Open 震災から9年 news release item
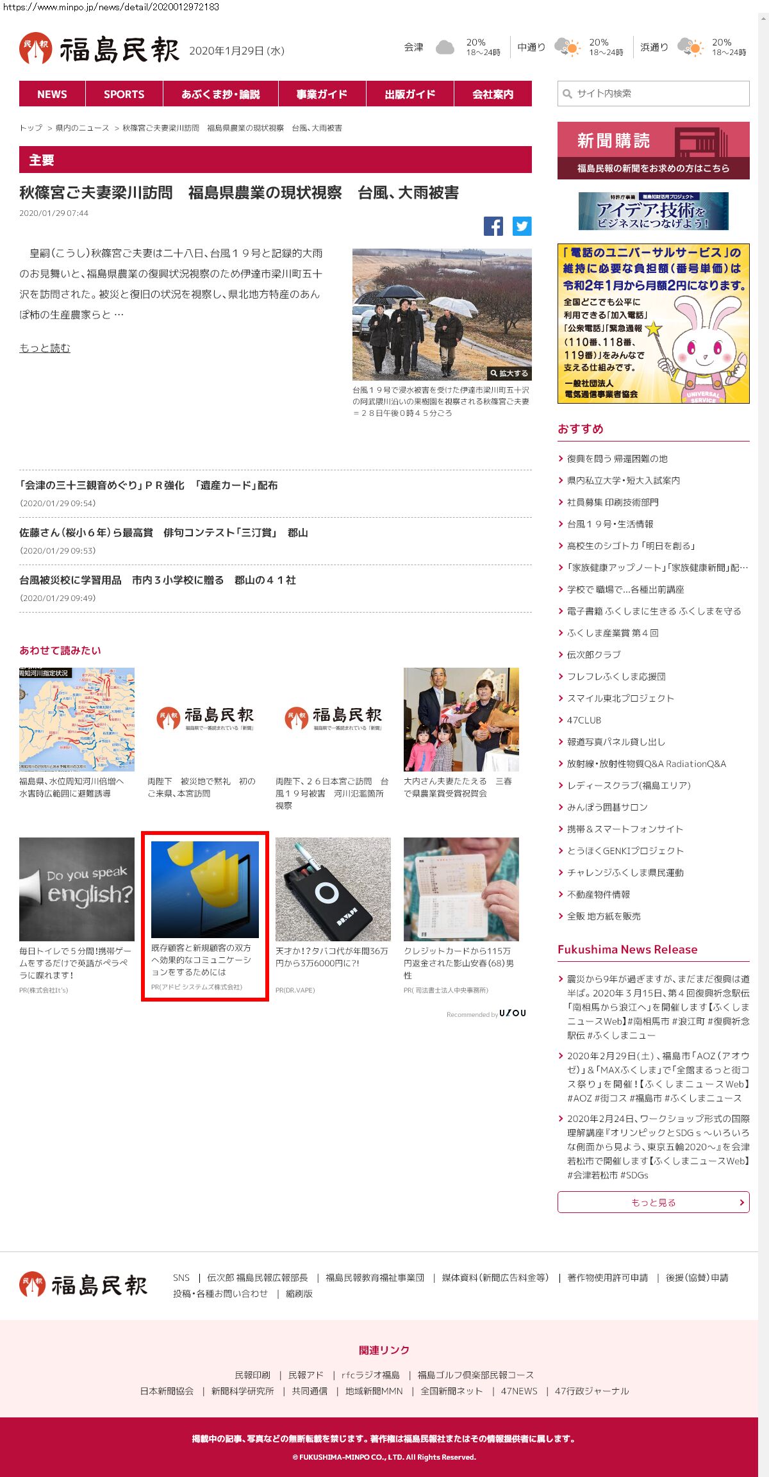Screen dimensions: 769x1477 click(x=658, y=1007)
